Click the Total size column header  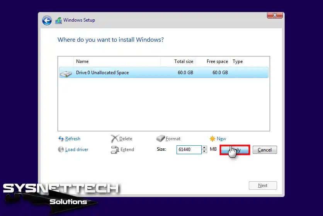click(x=178, y=61)
